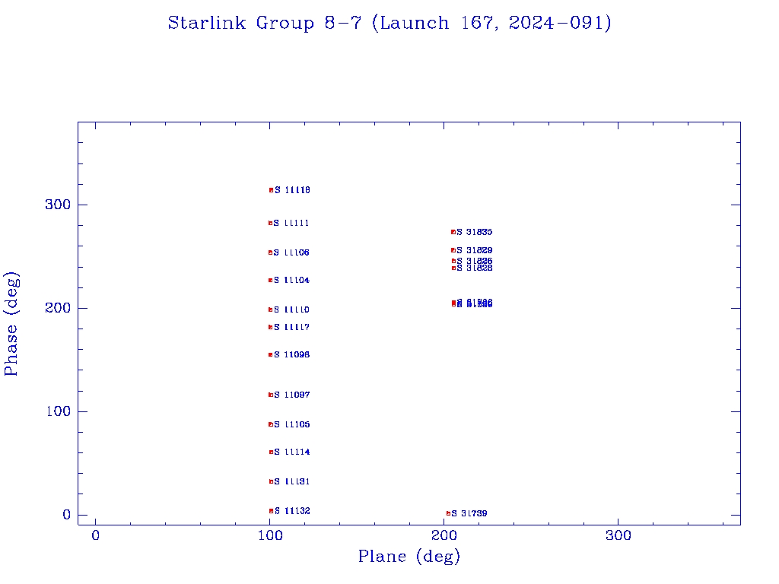
Task: Click the 300 tick label on Phase axis
Action: click(58, 205)
